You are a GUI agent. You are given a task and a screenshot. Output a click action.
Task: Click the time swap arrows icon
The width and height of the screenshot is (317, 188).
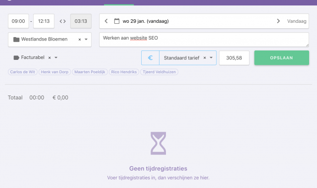63,21
